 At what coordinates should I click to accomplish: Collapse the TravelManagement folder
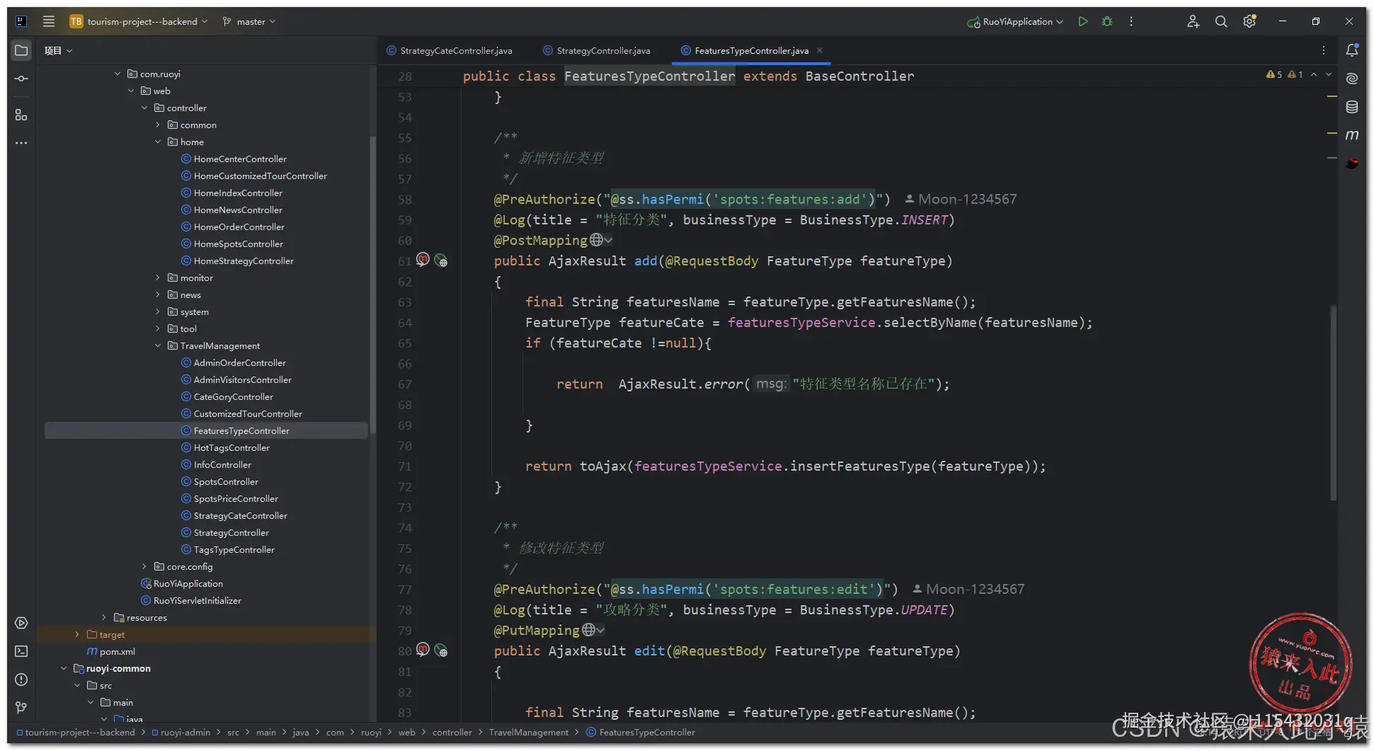click(158, 345)
